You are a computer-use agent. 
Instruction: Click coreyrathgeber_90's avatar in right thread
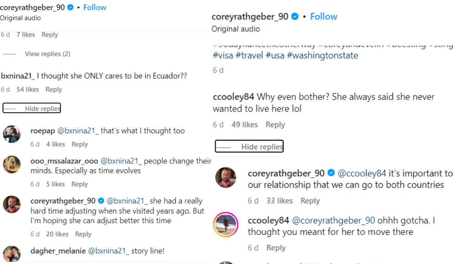(x=225, y=177)
